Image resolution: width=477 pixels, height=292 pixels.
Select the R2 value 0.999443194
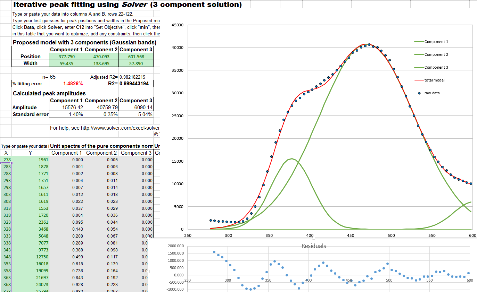(134, 84)
